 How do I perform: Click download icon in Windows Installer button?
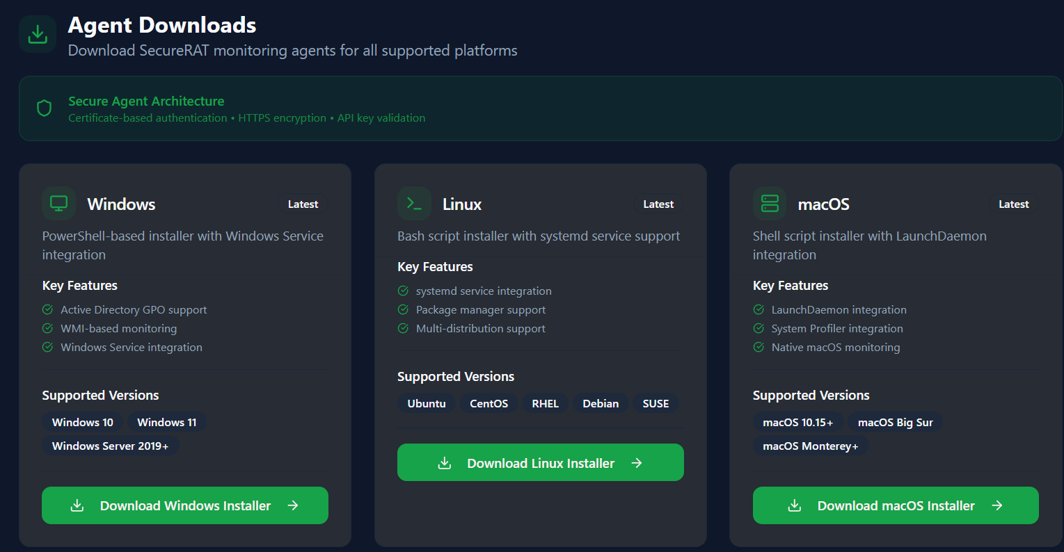[77, 505]
